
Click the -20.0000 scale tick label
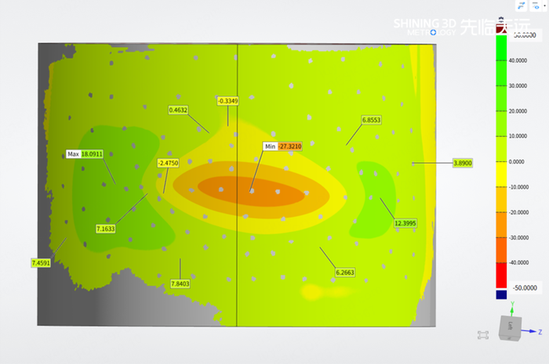518,212
